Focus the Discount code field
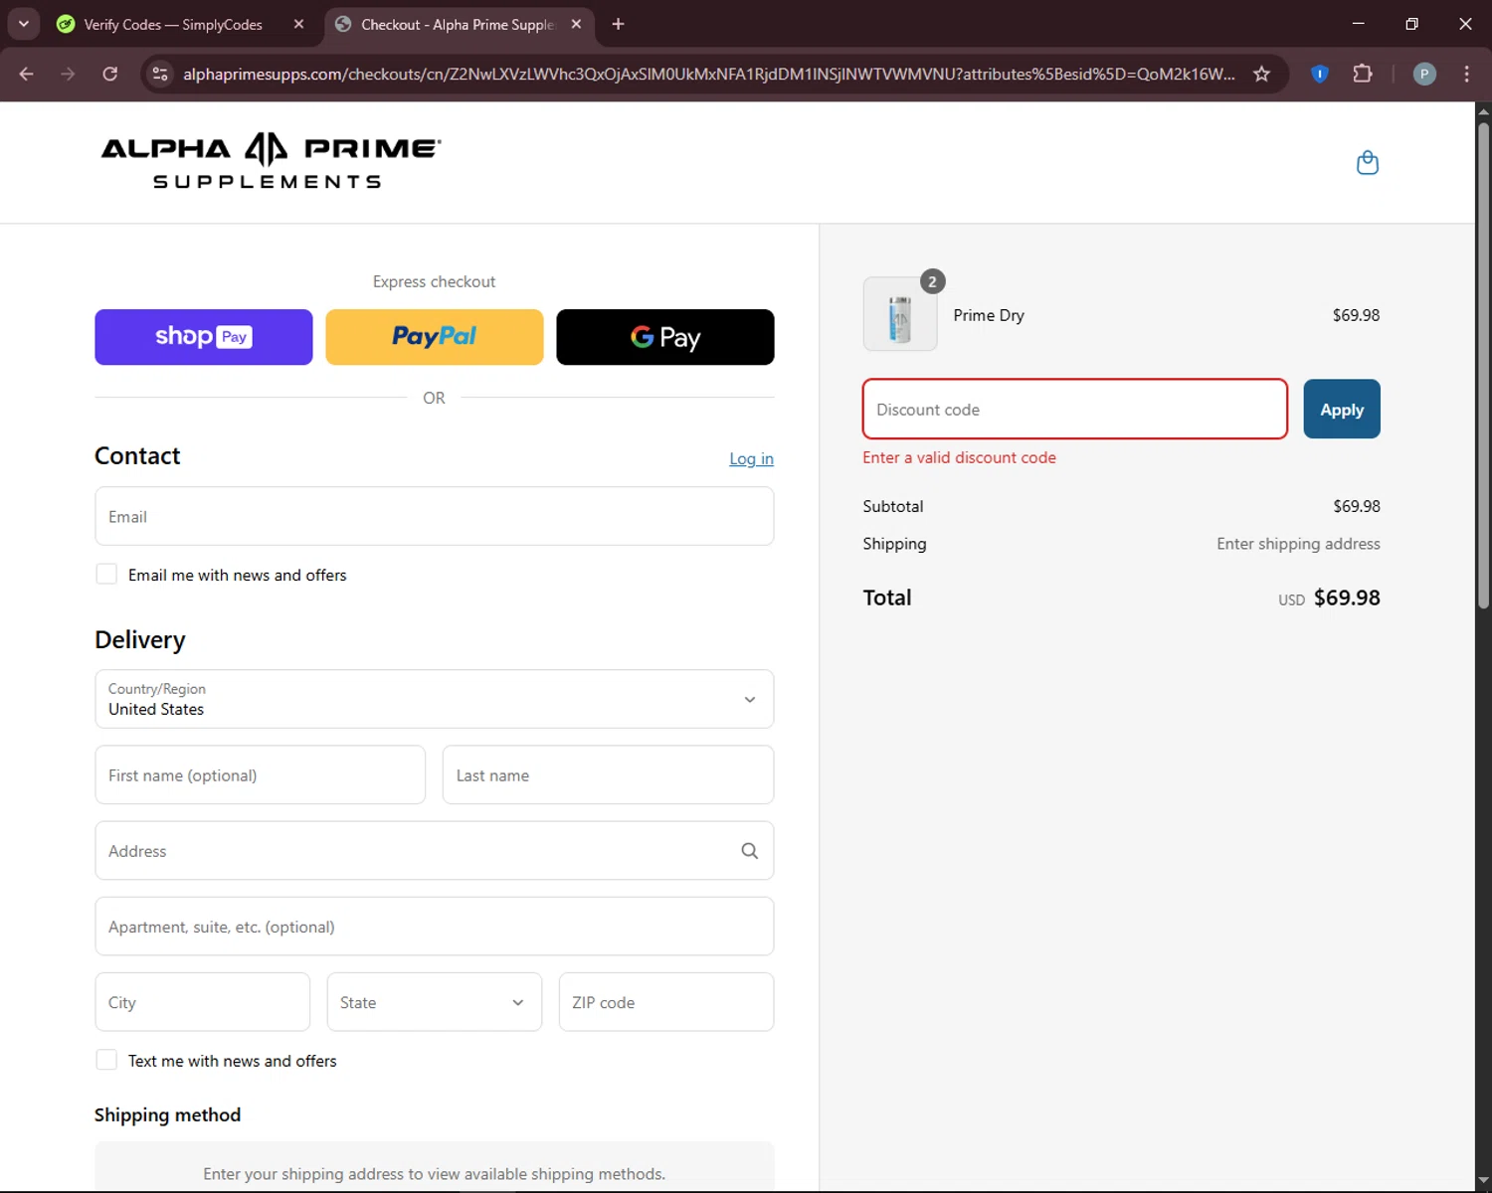The image size is (1492, 1193). click(x=1075, y=409)
